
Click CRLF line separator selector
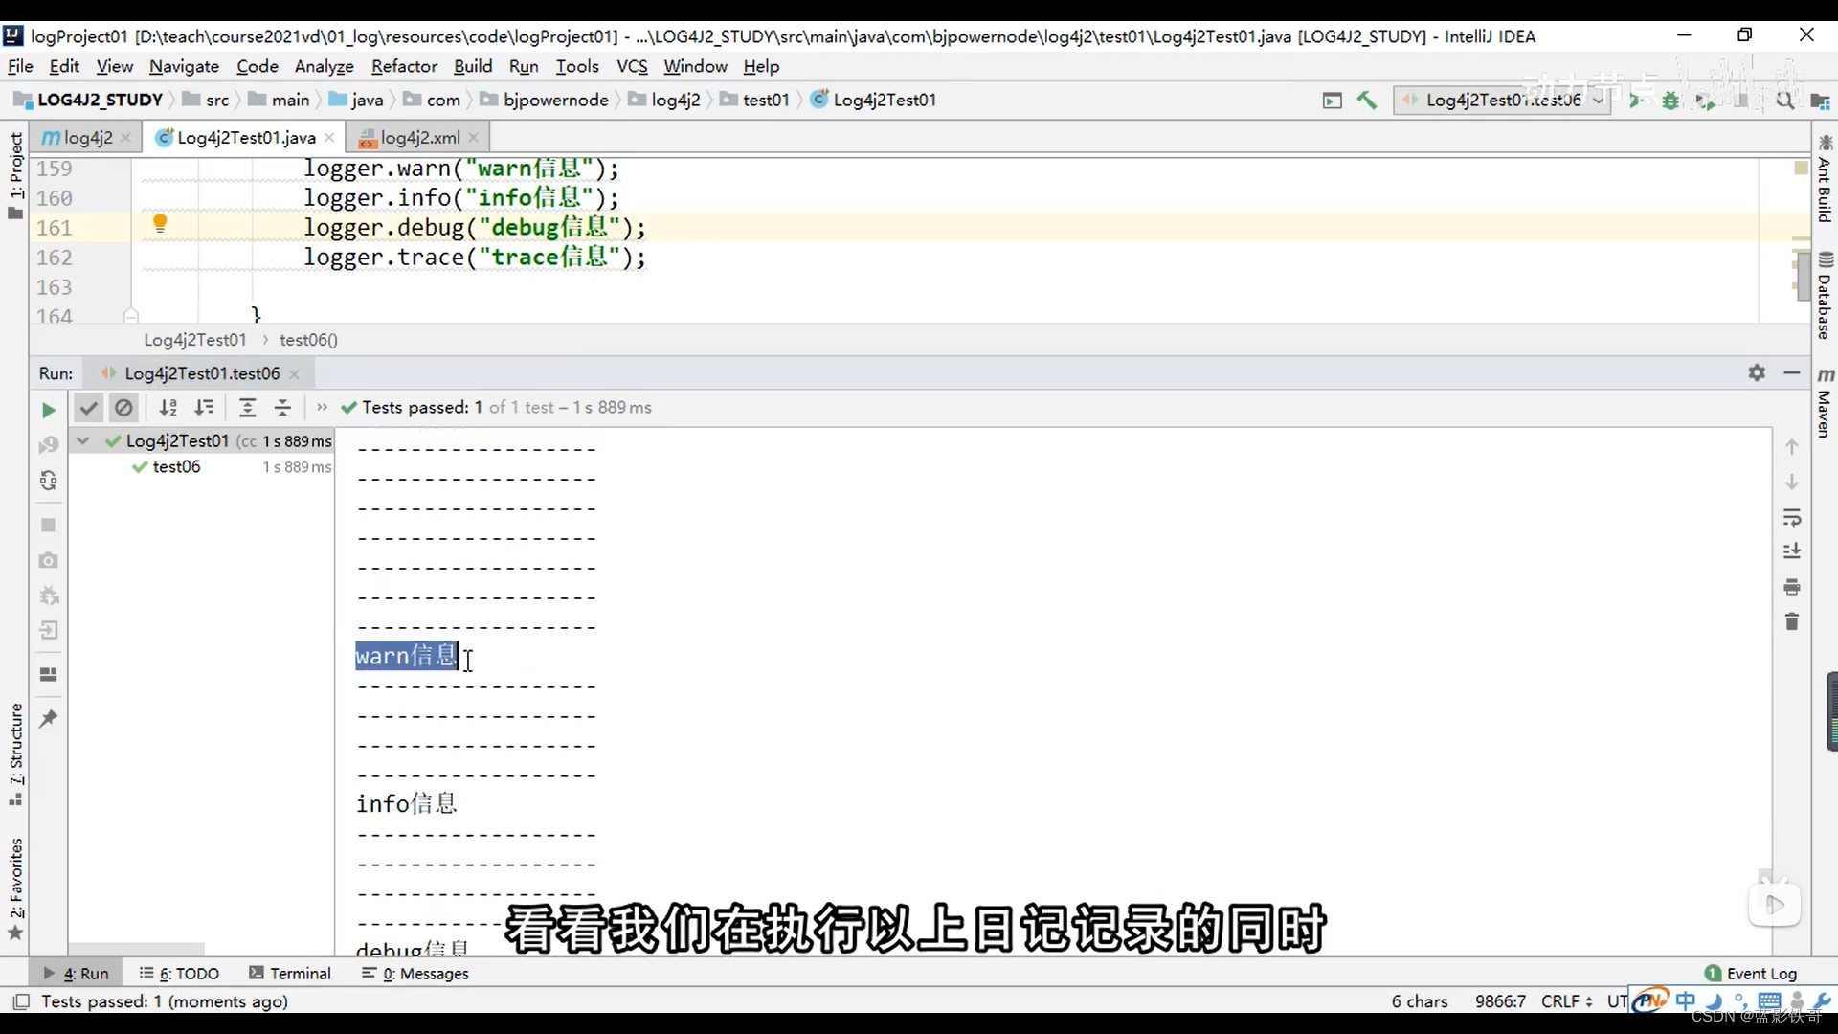(x=1567, y=1000)
